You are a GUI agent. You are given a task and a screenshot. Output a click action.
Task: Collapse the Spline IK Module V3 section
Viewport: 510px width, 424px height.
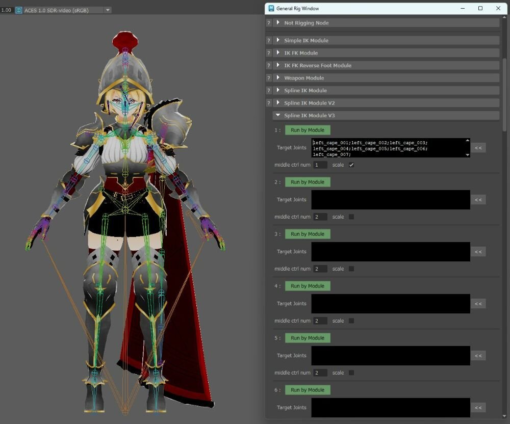pos(278,116)
